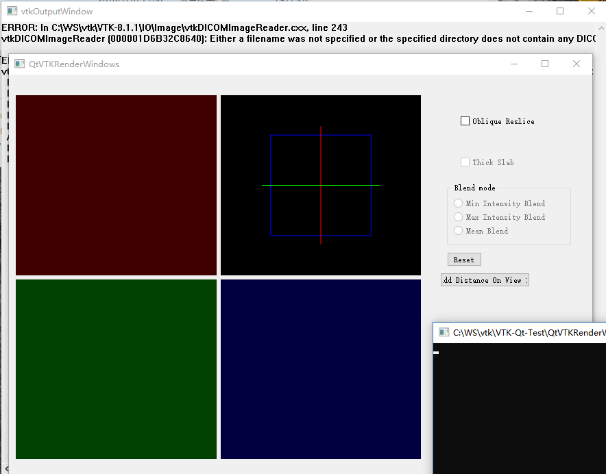Maximize the vtkOutputWindow window
The image size is (606, 474).
pyautogui.click(x=560, y=11)
